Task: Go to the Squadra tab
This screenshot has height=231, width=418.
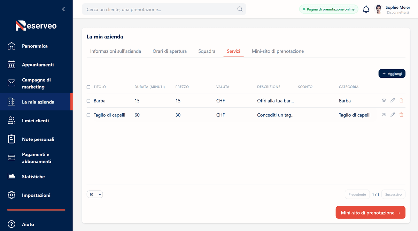Action: (x=207, y=51)
